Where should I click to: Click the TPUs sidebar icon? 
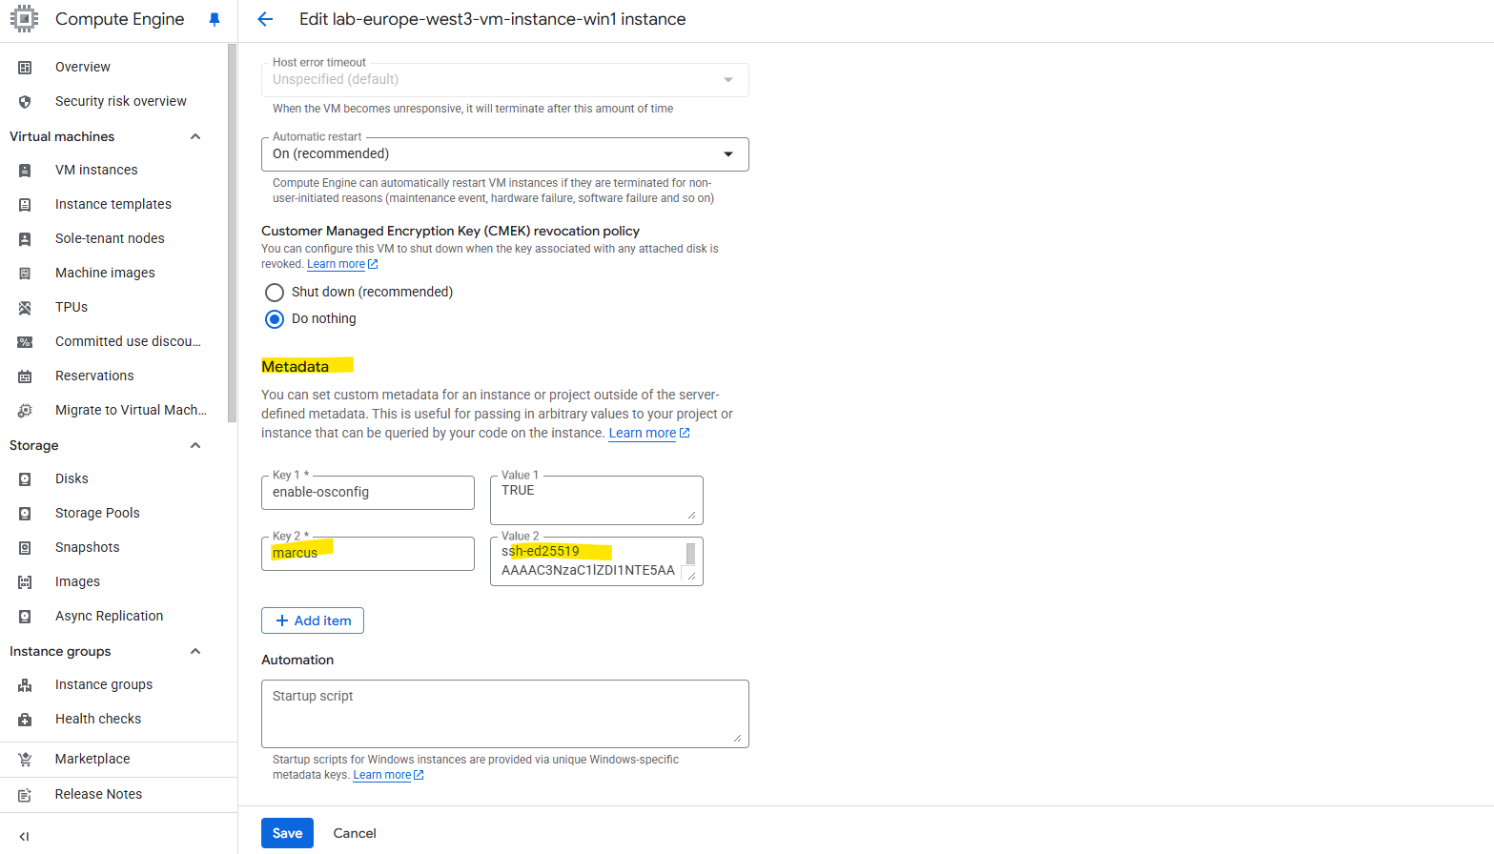pos(25,307)
